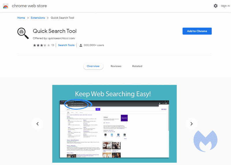Show next screenshot with right arrow
The image size is (231, 165).
point(191,124)
